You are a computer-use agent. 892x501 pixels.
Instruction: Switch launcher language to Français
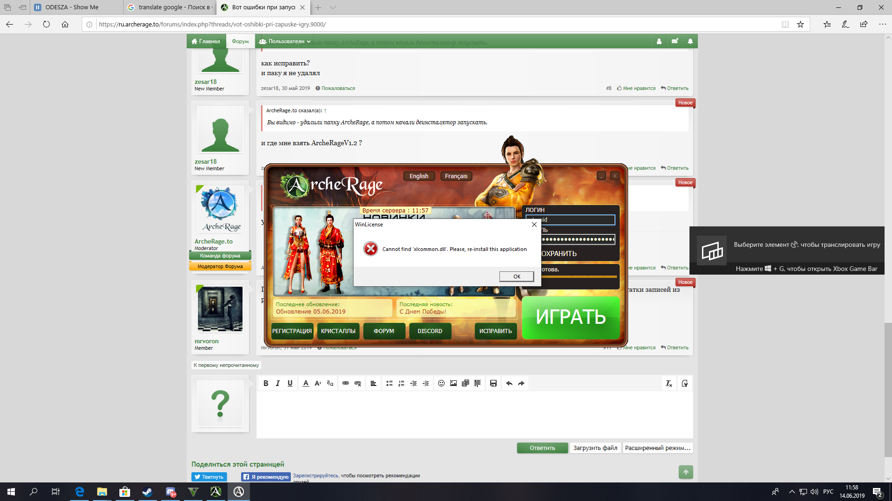tap(456, 176)
